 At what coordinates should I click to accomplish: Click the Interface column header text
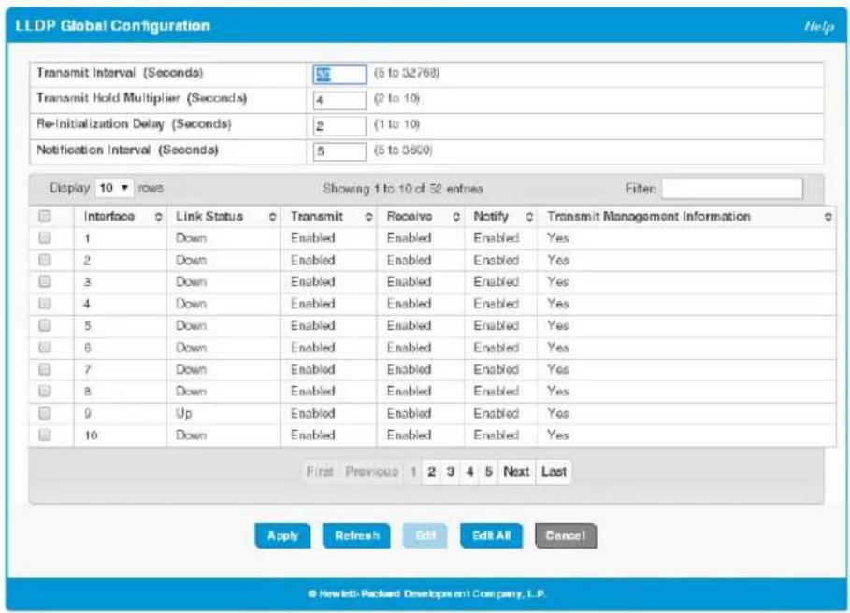pos(109,216)
